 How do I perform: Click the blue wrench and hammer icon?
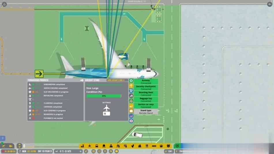click(x=131, y=91)
